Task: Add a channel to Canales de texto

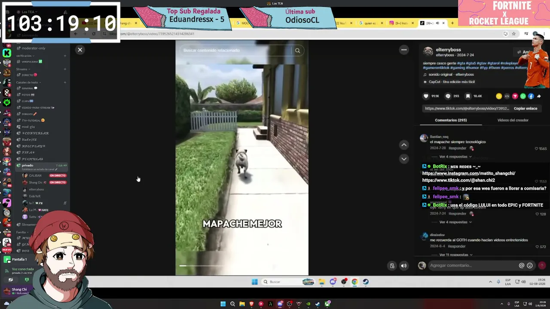Action: coord(65,82)
